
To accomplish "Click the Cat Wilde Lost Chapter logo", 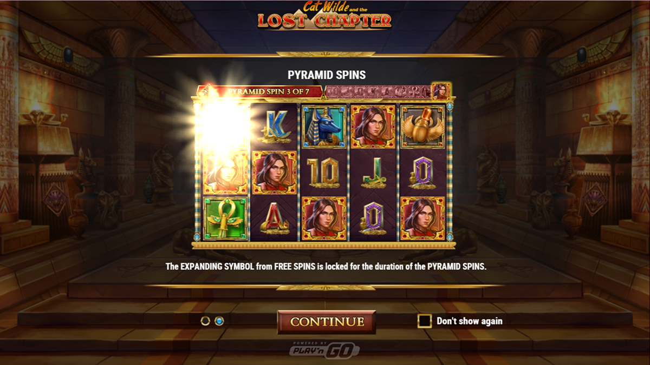I will (x=324, y=15).
